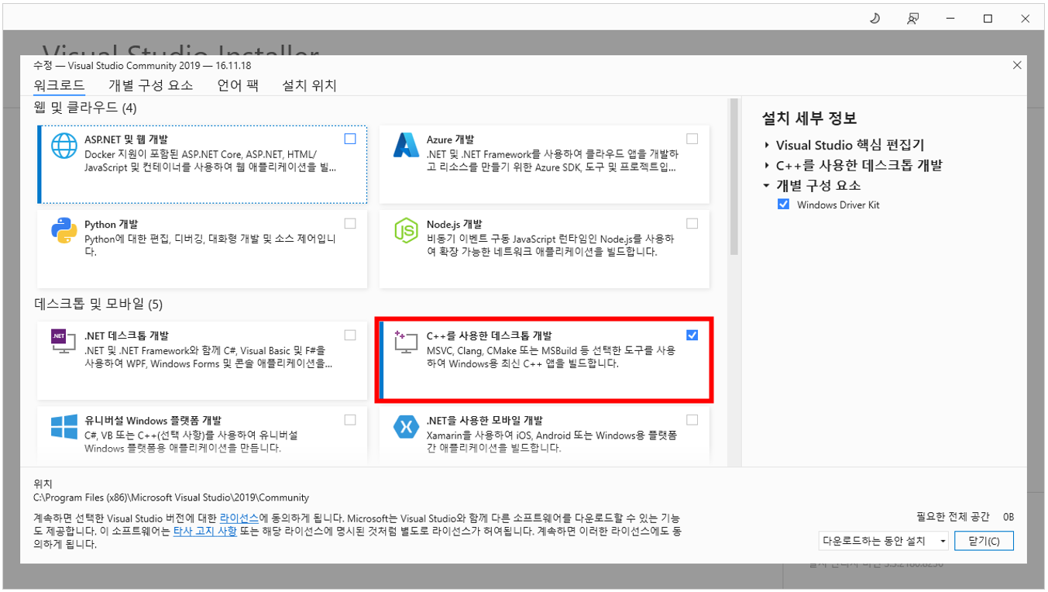Expand C++를 사용한 데스크톱 개발 details
1048x592 pixels.
coord(767,165)
